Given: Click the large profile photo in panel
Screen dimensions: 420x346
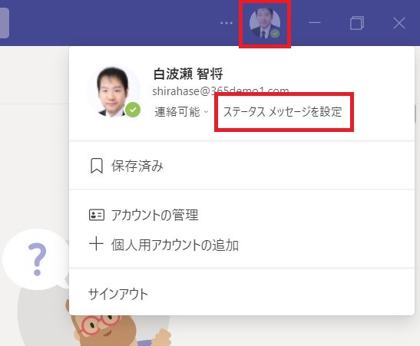Looking at the screenshot, I should click(x=114, y=91).
